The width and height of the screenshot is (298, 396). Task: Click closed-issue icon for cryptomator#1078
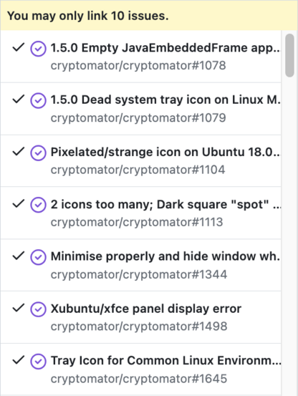(x=38, y=49)
